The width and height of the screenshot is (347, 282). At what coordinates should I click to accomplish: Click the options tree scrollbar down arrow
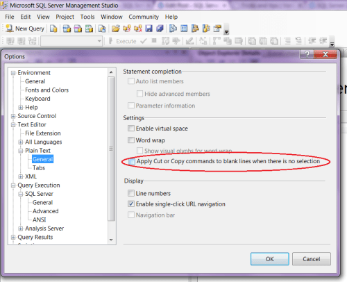(x=111, y=240)
